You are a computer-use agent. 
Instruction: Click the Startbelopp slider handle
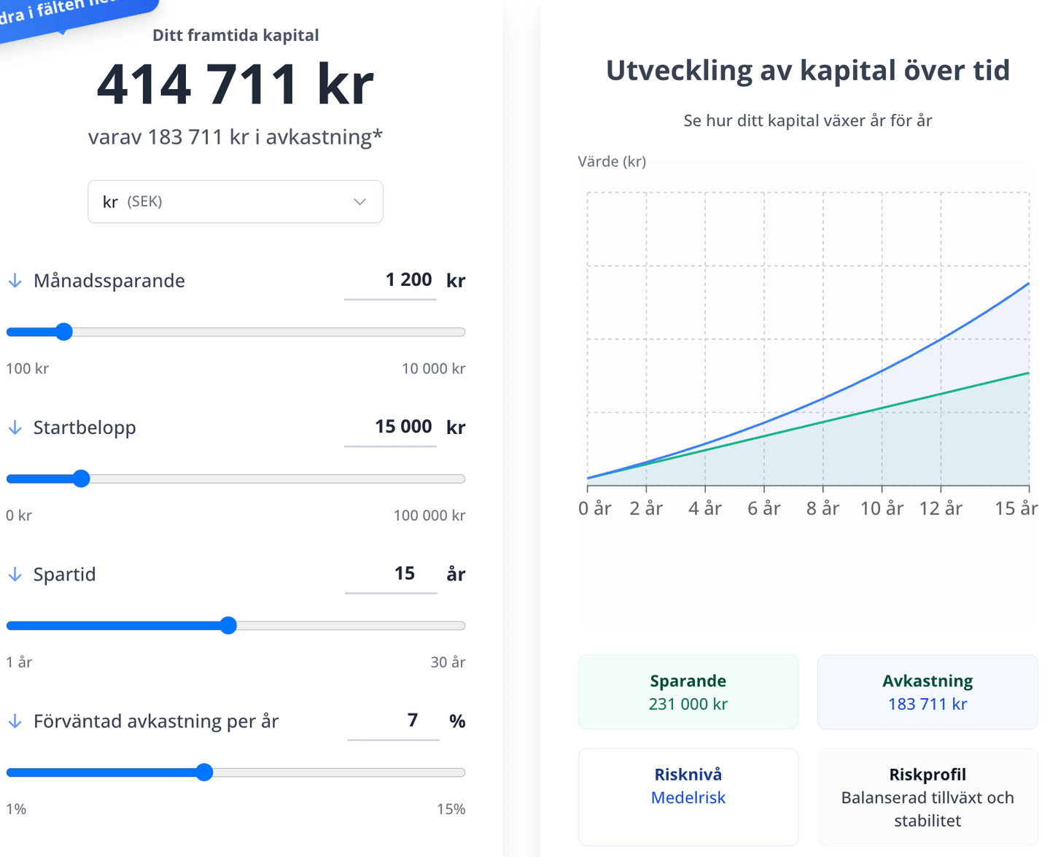click(x=82, y=478)
